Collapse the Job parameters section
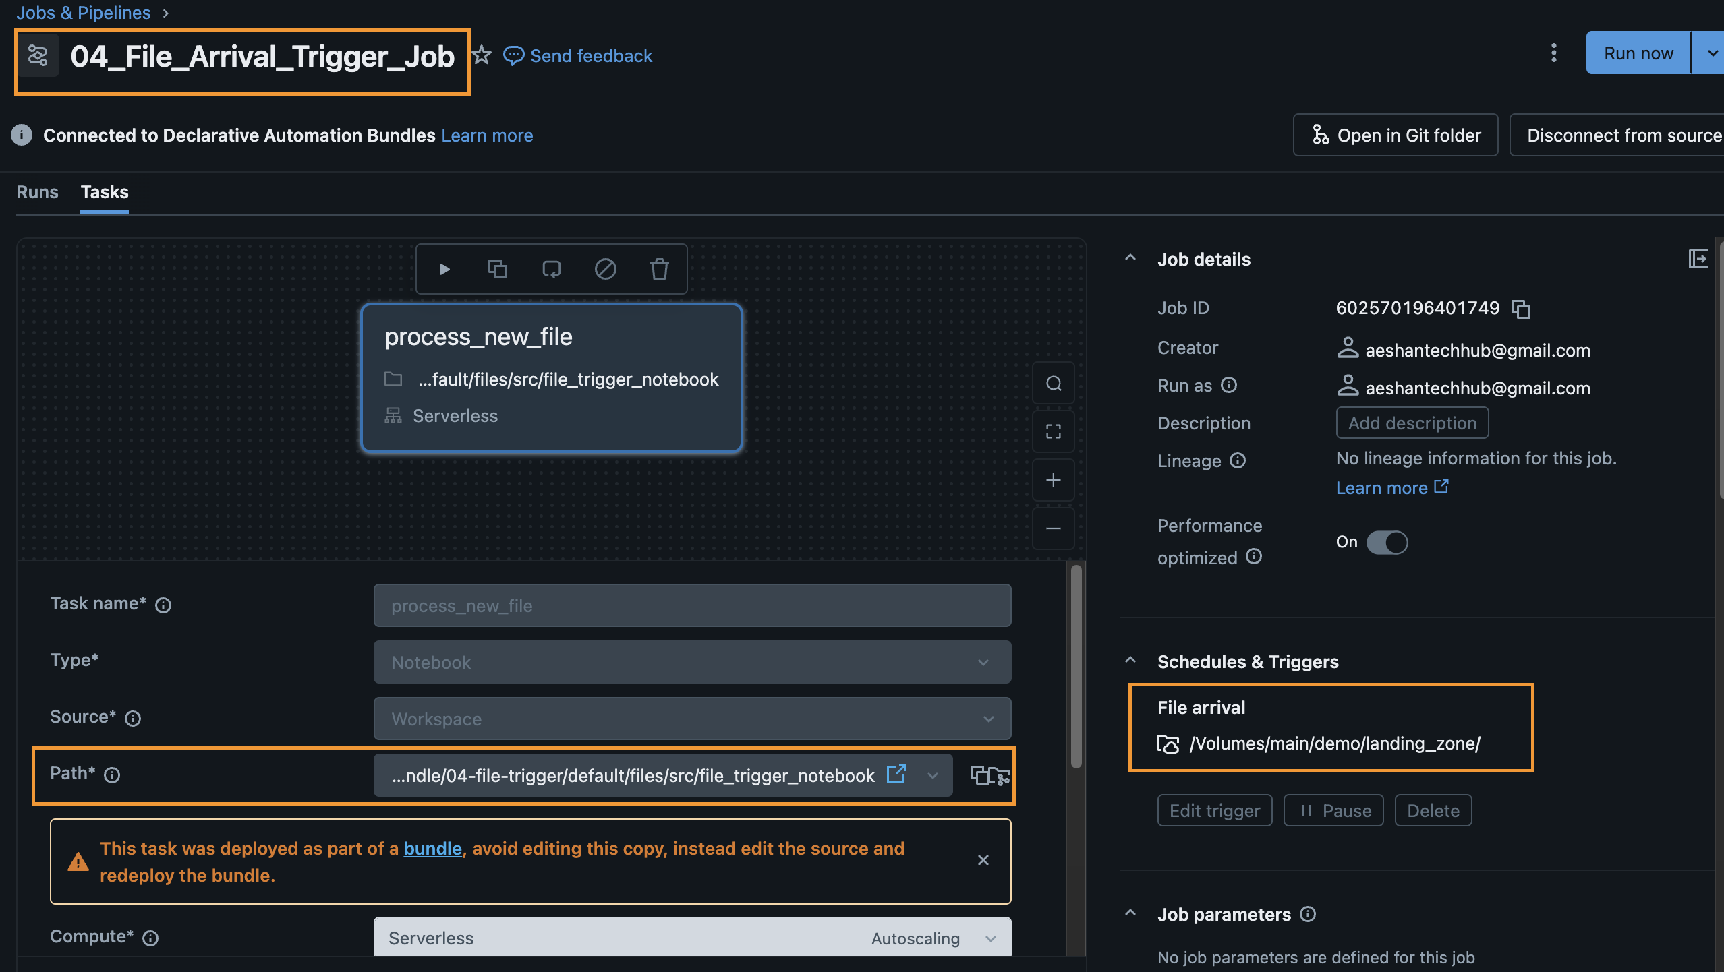Image resolution: width=1724 pixels, height=972 pixels. pyautogui.click(x=1131, y=913)
